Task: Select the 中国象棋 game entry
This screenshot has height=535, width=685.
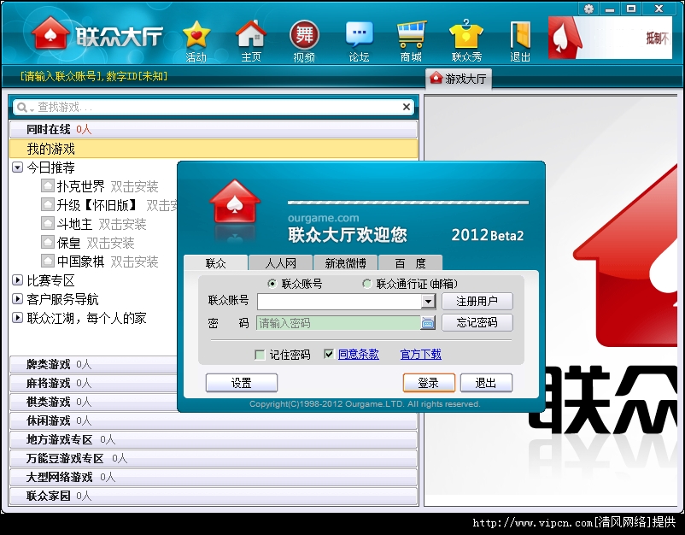Action: 80,262
